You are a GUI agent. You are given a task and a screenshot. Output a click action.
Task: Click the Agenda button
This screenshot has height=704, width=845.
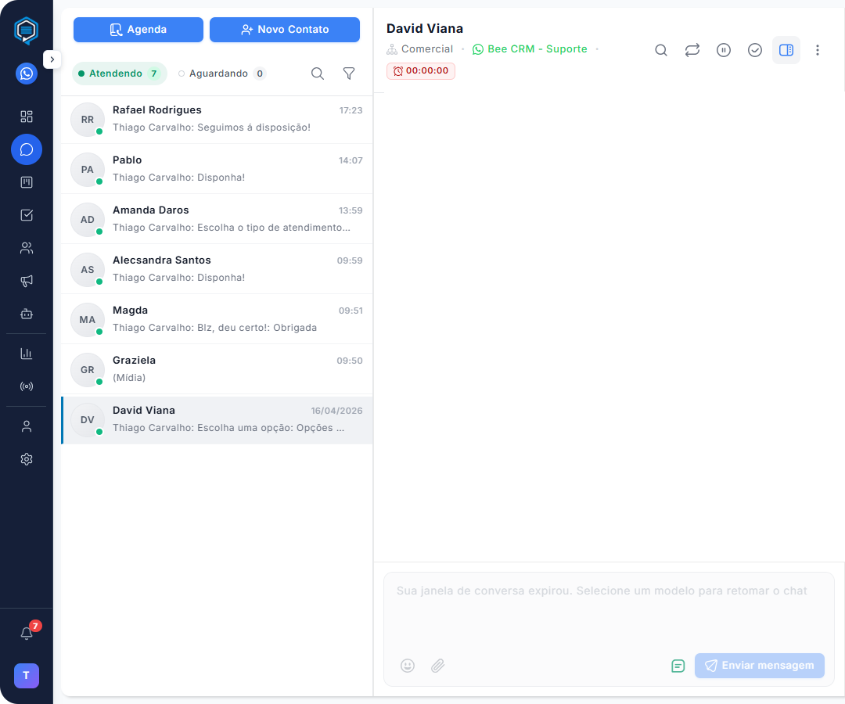click(138, 30)
